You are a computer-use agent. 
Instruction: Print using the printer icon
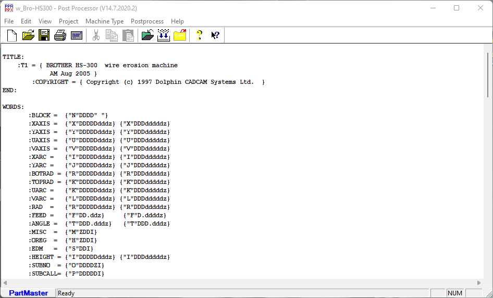[60, 35]
